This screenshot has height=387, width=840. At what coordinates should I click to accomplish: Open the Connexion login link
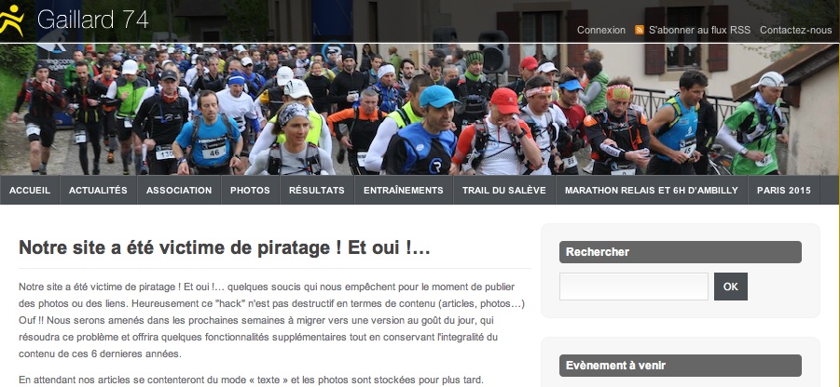(x=601, y=30)
